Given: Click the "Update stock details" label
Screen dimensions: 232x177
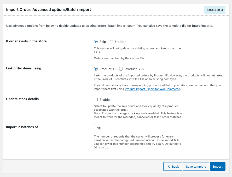Looking at the screenshot, I should (22, 99).
